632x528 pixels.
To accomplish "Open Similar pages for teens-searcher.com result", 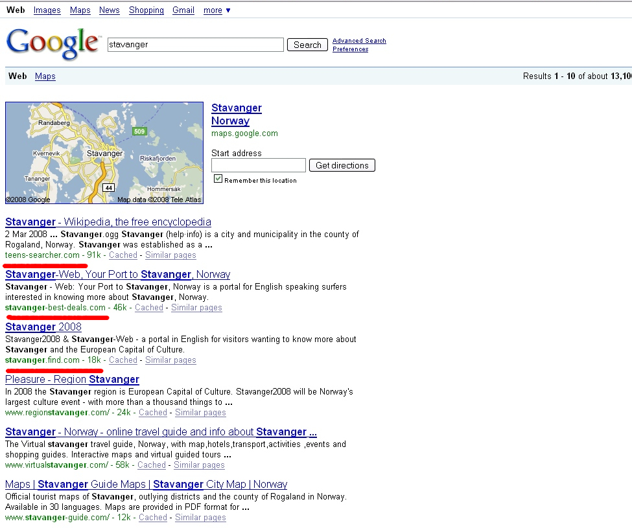I will pos(170,255).
